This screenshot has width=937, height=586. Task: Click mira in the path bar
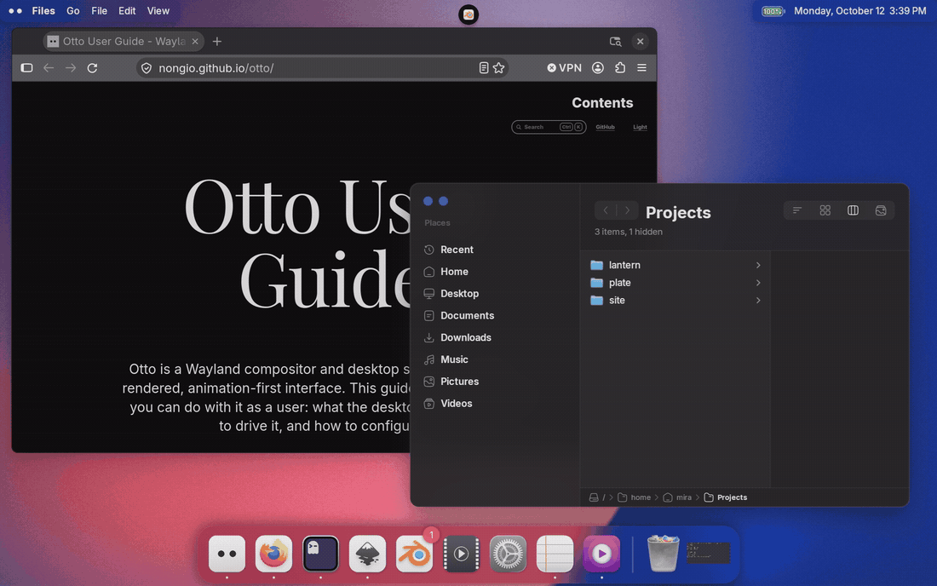677,497
